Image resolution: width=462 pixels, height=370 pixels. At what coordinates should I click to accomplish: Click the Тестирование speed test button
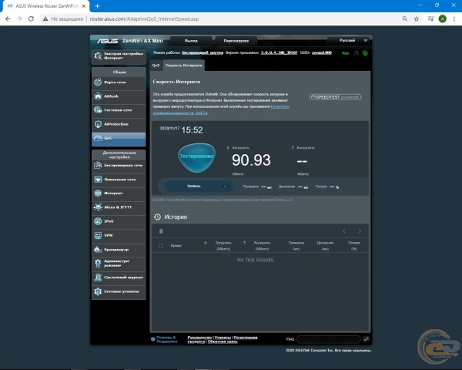click(197, 156)
